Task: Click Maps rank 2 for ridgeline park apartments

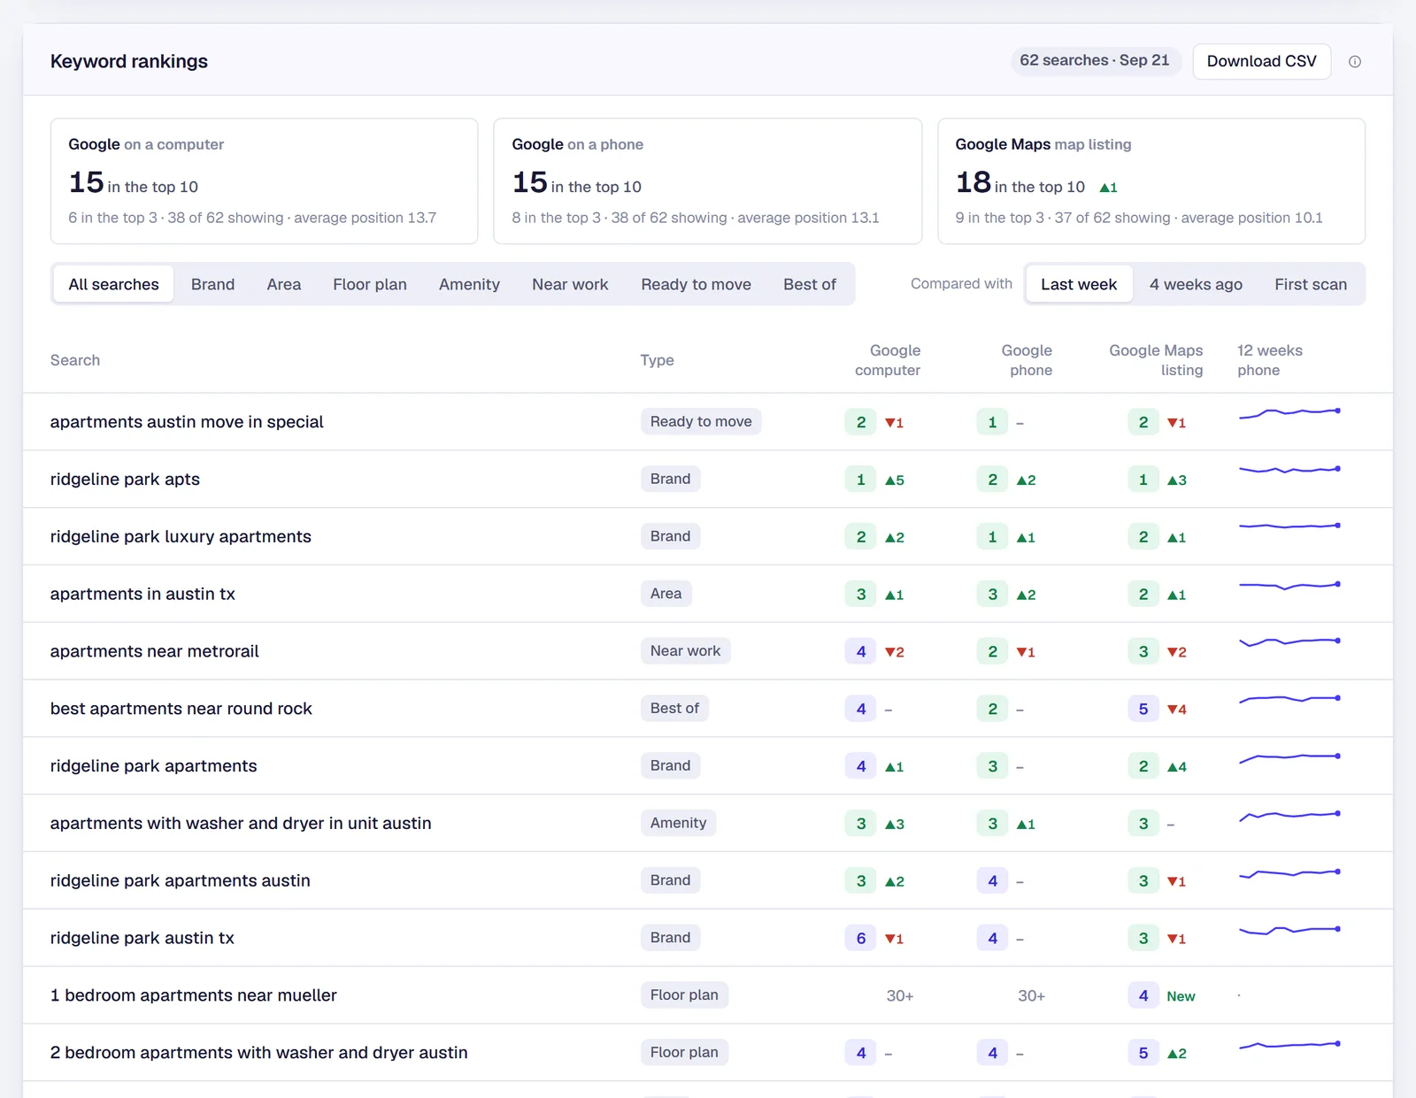Action: tap(1143, 766)
